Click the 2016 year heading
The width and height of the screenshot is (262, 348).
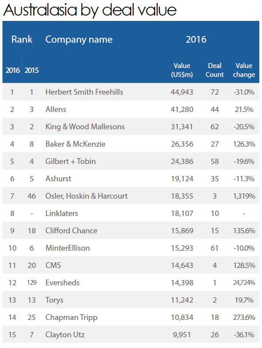coord(196,40)
